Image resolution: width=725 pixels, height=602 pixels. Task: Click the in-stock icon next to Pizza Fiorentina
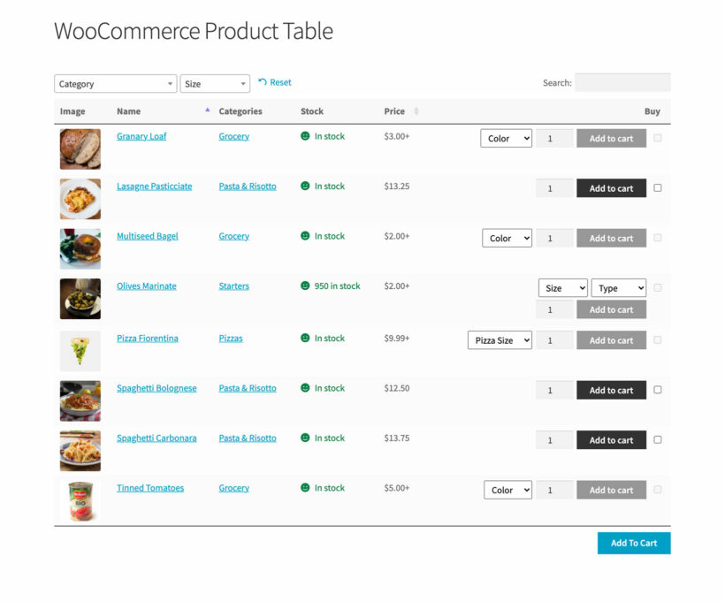tap(305, 338)
